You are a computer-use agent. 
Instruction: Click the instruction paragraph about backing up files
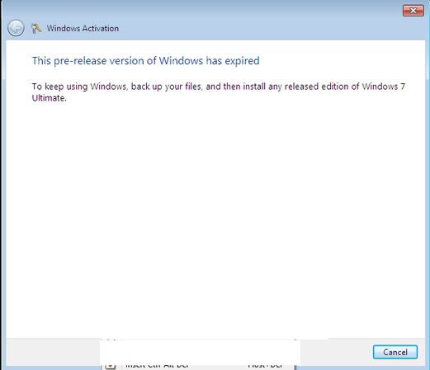[219, 92]
